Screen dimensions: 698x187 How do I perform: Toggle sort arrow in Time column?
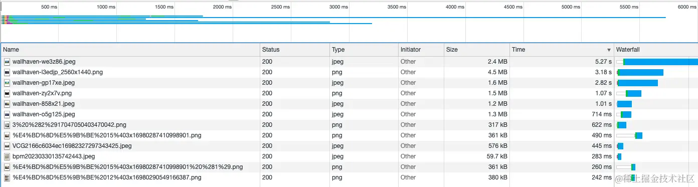(x=609, y=50)
